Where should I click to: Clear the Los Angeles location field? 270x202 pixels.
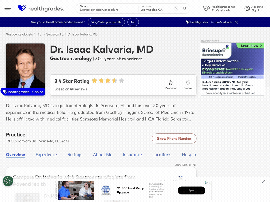pos(176,8)
